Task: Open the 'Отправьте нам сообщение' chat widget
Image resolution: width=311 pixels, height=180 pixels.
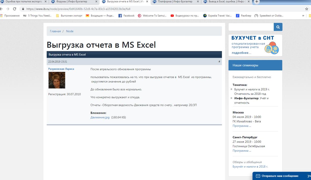Action: click(x=280, y=176)
